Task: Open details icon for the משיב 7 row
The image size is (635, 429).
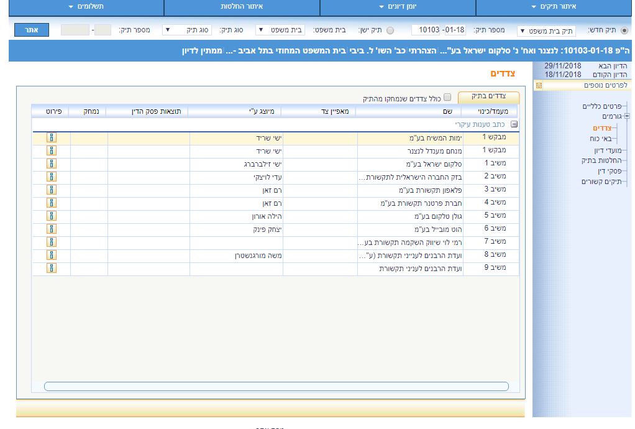Action: point(52,242)
